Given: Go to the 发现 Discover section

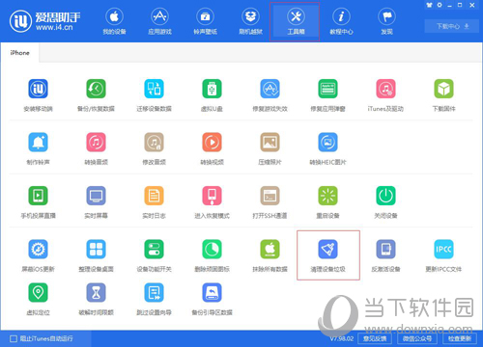Looking at the screenshot, I should (x=386, y=21).
